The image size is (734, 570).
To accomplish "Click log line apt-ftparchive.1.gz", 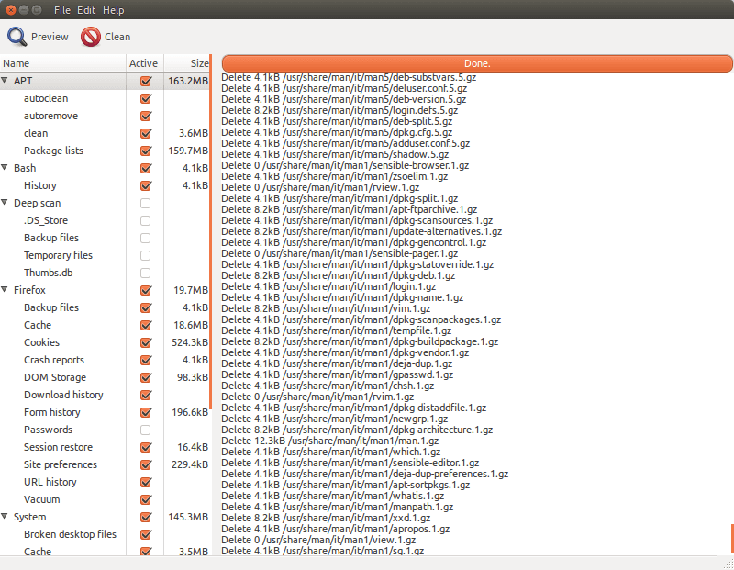I will [350, 209].
